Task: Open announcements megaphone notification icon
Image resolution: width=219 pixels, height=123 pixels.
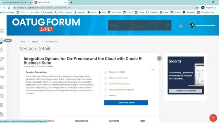Action: point(181,26)
